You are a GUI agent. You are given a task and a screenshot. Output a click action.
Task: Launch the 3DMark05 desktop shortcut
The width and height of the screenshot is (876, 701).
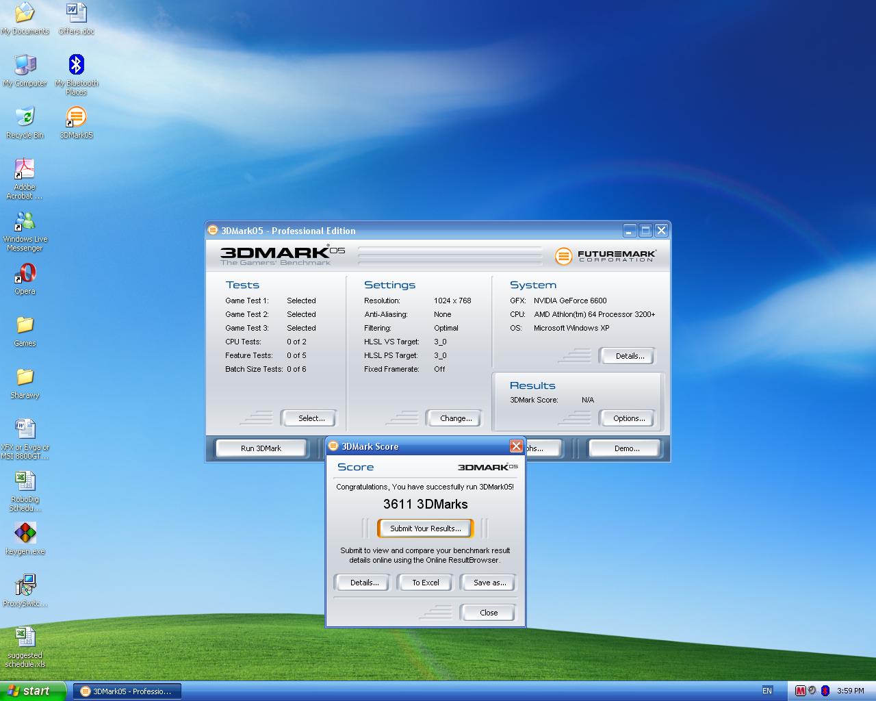click(x=76, y=123)
